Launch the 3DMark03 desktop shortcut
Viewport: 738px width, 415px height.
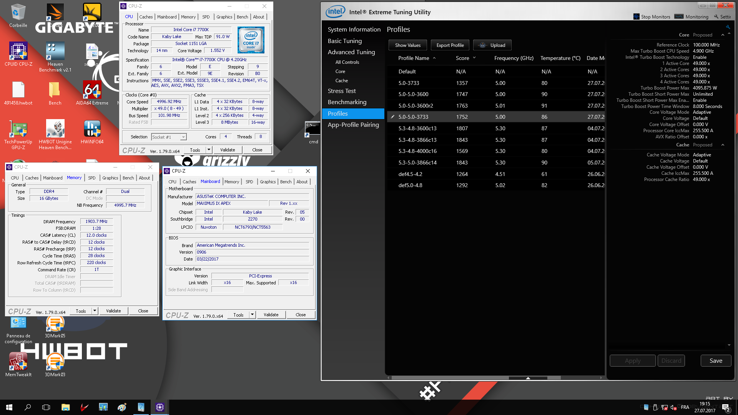tap(55, 365)
